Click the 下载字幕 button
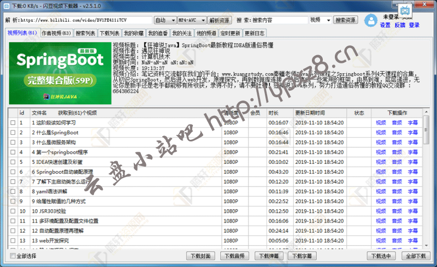Viewport: 437px width, 267px height. click(x=302, y=256)
